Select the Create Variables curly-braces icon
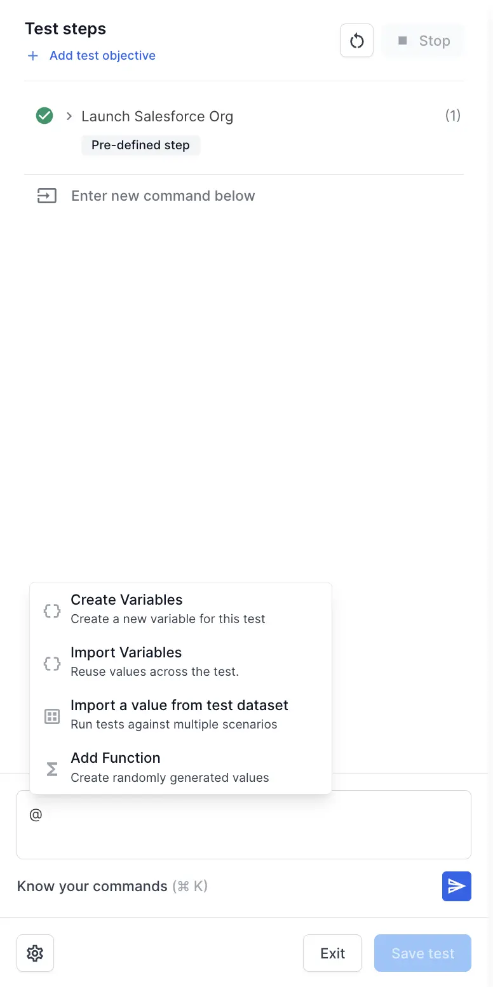Screen dimensions: 493x987 (51, 610)
